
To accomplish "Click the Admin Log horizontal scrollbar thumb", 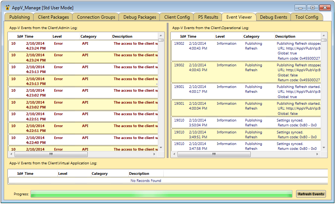I will coord(51,154).
